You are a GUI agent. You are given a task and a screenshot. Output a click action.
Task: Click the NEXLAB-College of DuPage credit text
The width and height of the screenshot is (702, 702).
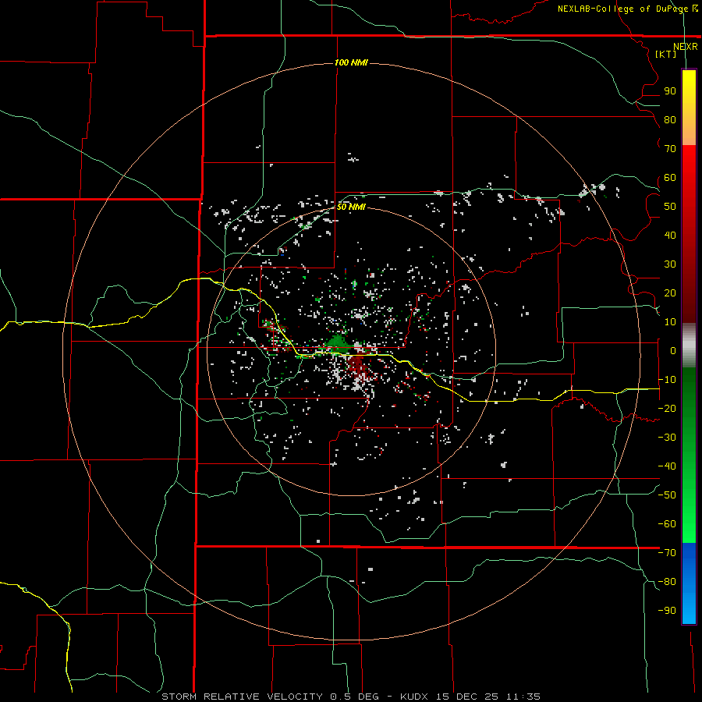point(628,9)
